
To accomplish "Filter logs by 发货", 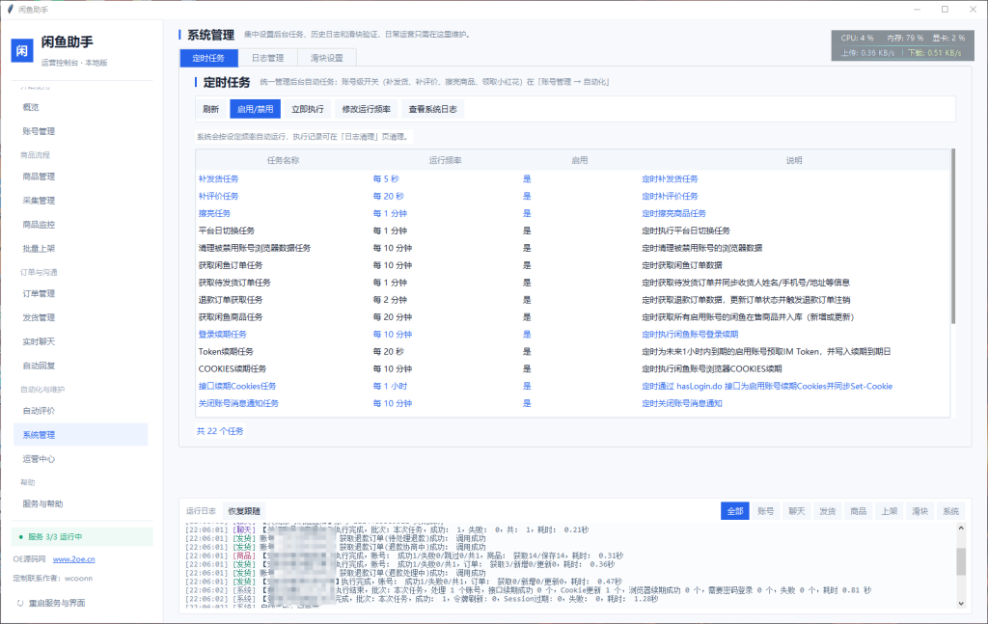I will 827,511.
